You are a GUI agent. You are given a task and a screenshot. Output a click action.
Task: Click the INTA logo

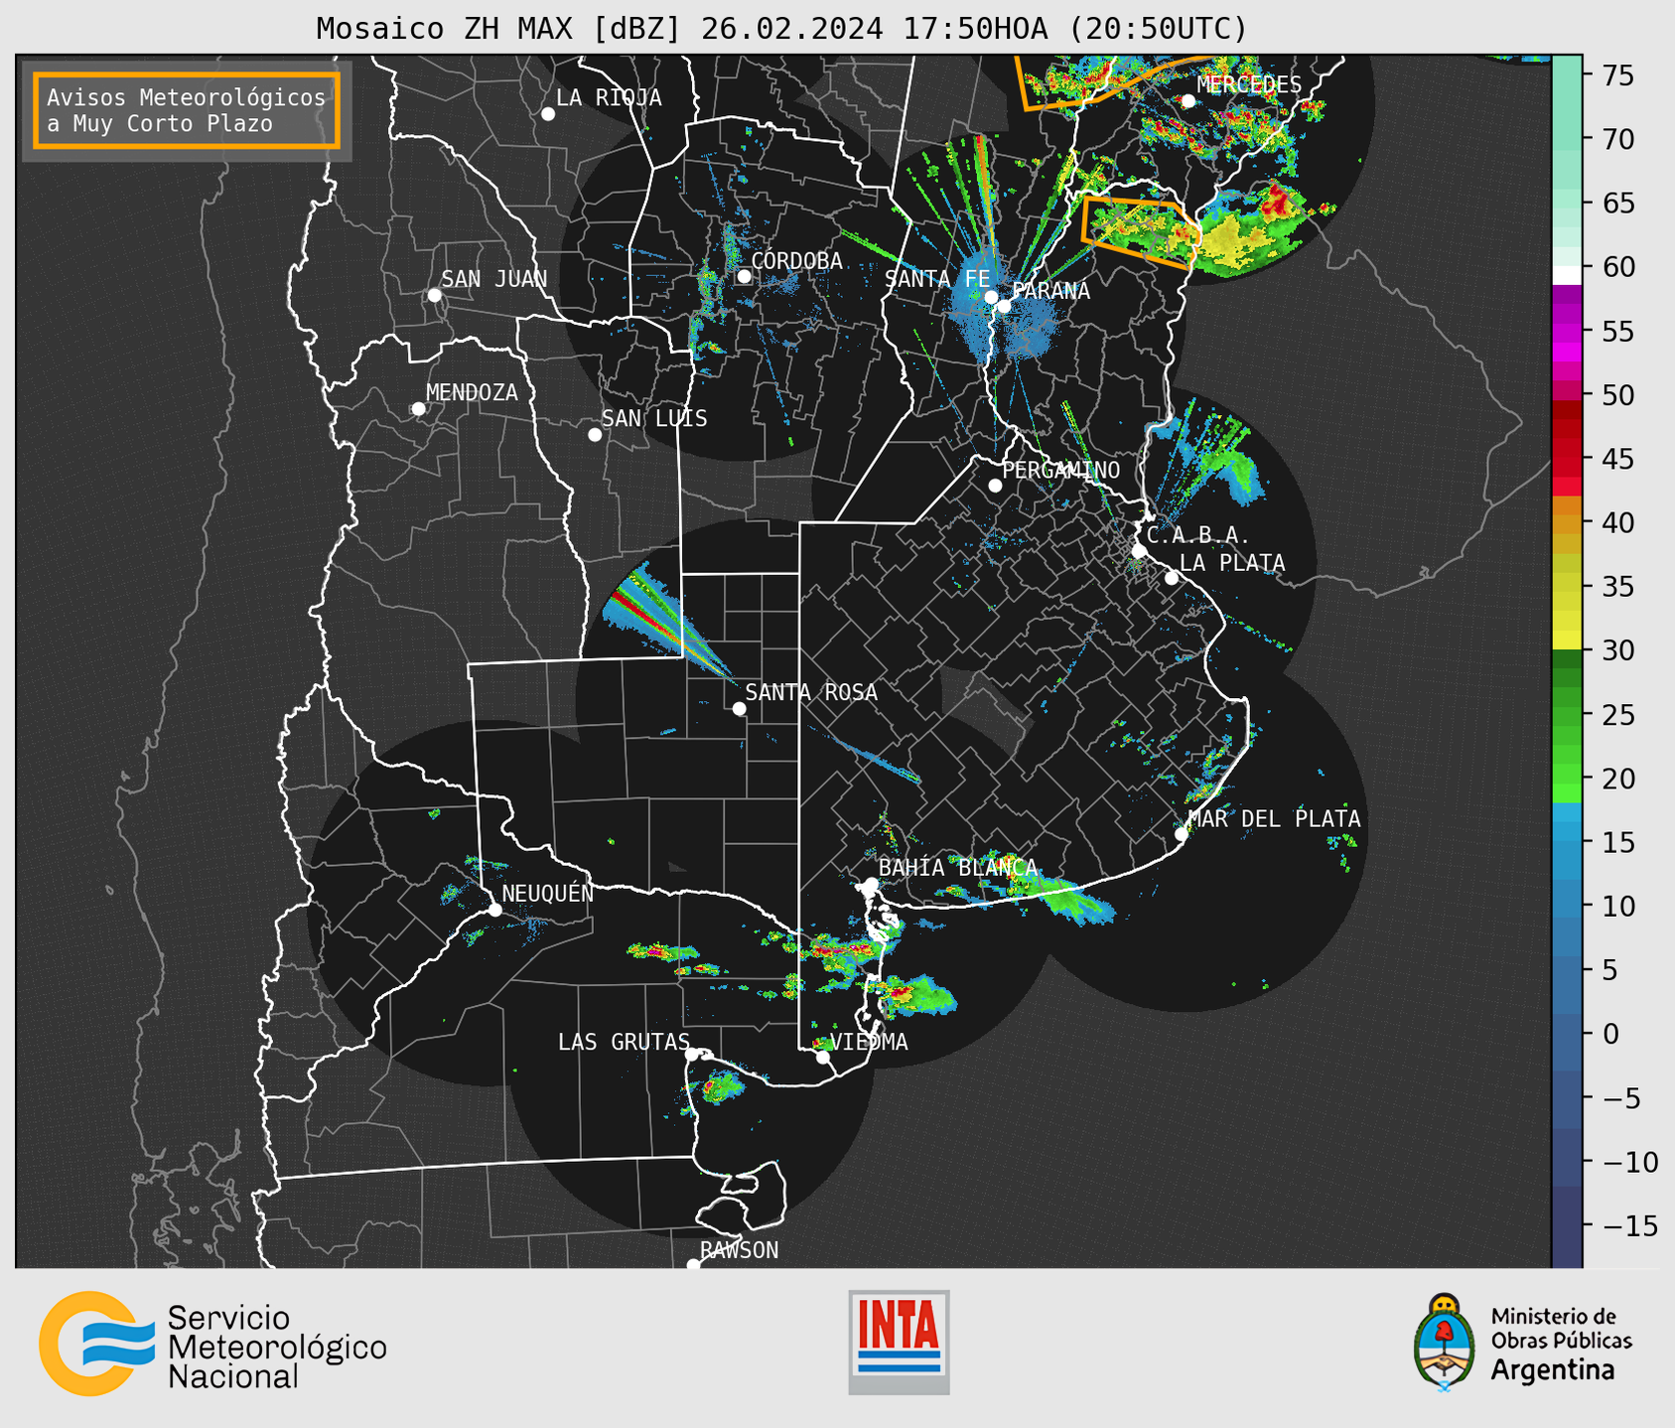(899, 1342)
